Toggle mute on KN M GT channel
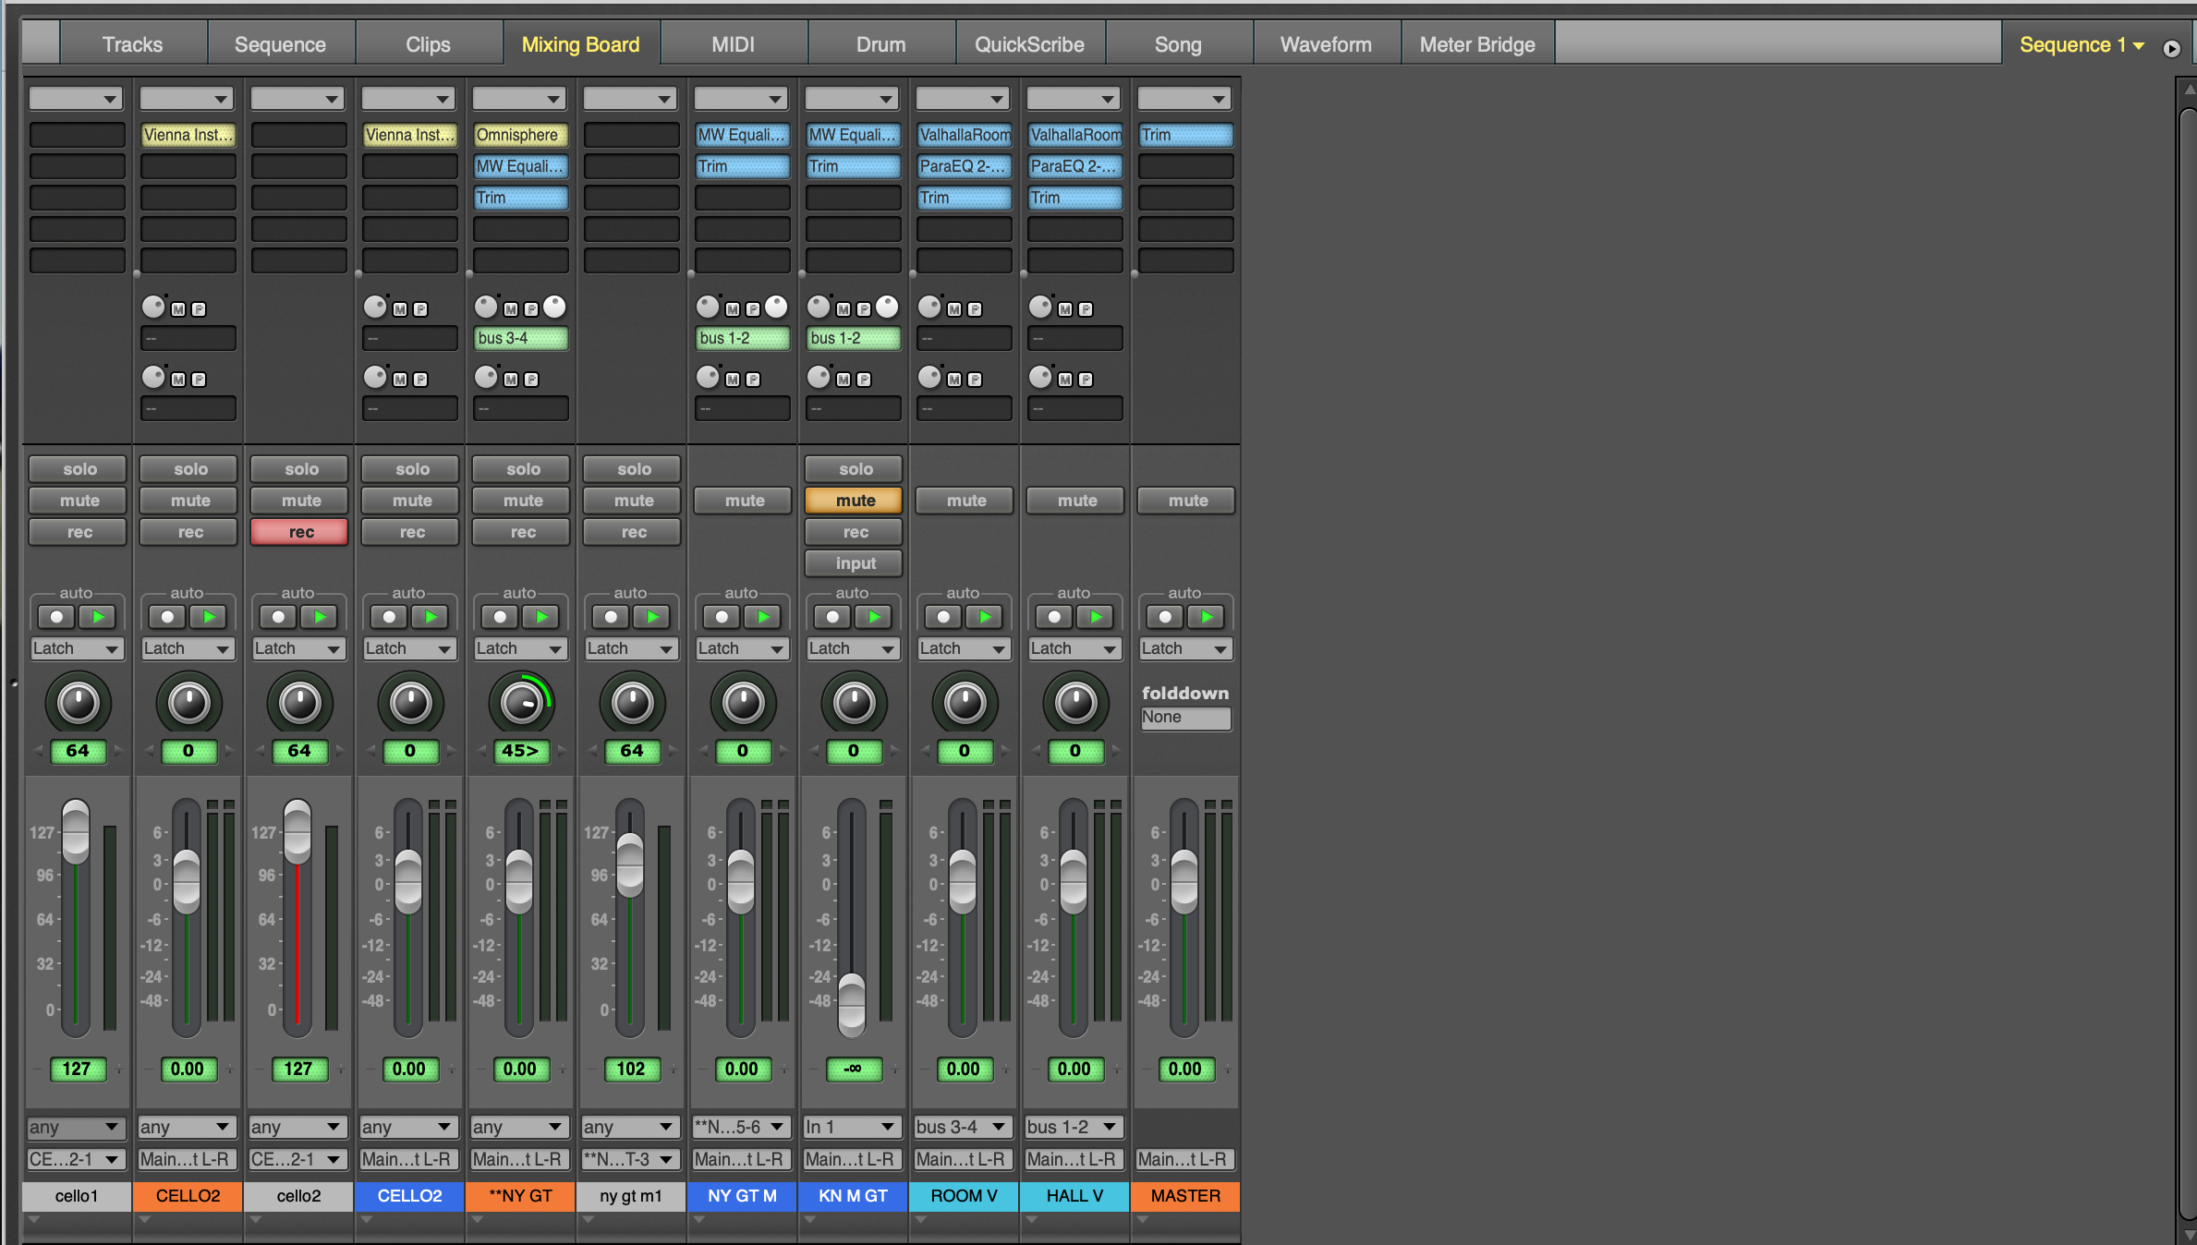 point(853,500)
